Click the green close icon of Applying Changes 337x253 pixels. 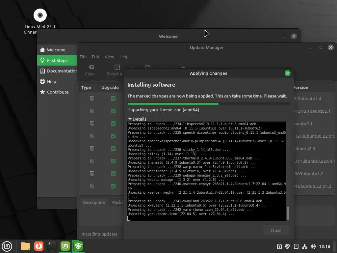287,73
